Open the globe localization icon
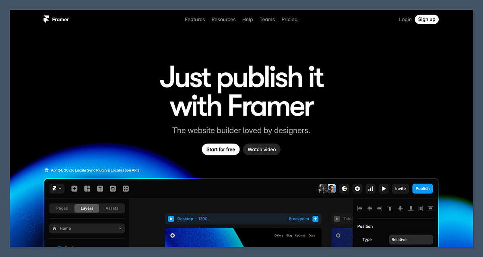Viewport: 483px width, 257px height. [344, 189]
